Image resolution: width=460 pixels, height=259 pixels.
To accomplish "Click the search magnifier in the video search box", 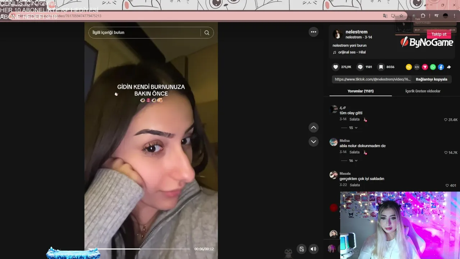I will [x=207, y=33].
